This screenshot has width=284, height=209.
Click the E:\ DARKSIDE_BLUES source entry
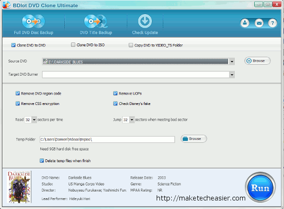tap(135, 61)
